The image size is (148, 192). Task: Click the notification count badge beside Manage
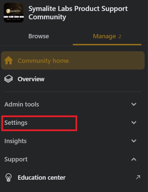(120, 37)
